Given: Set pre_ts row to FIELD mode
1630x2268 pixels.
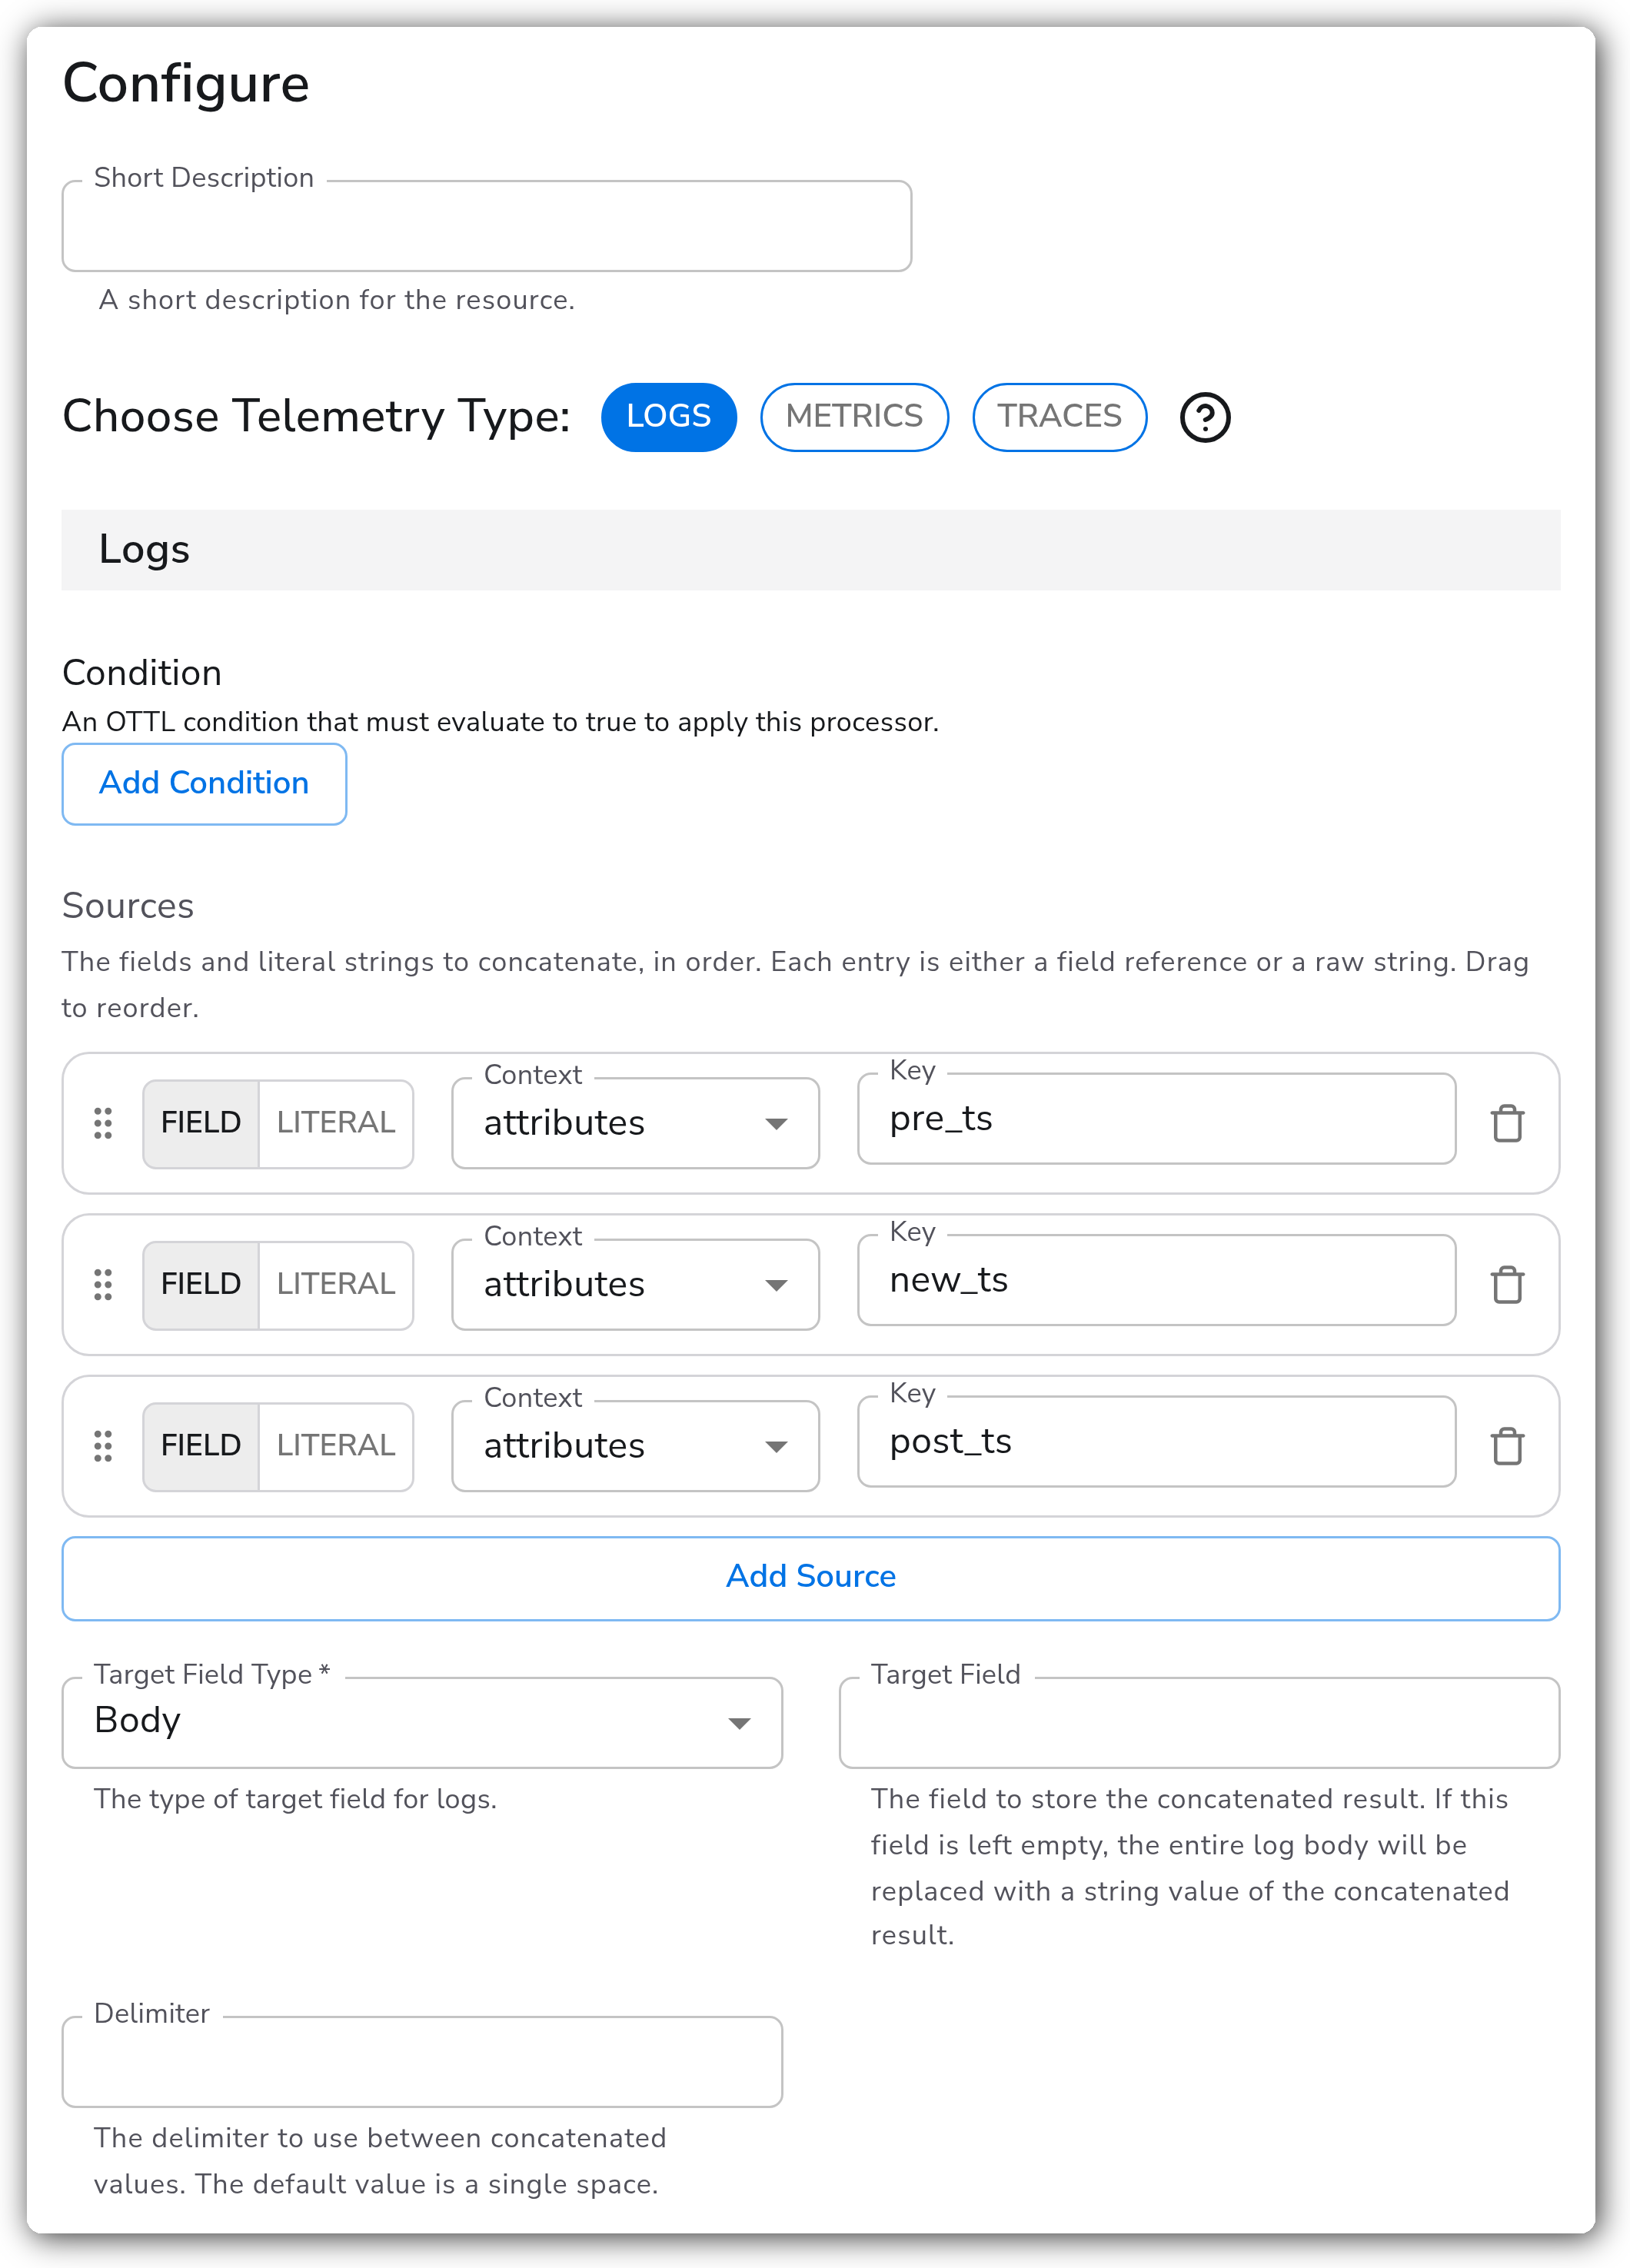Looking at the screenshot, I should point(201,1123).
